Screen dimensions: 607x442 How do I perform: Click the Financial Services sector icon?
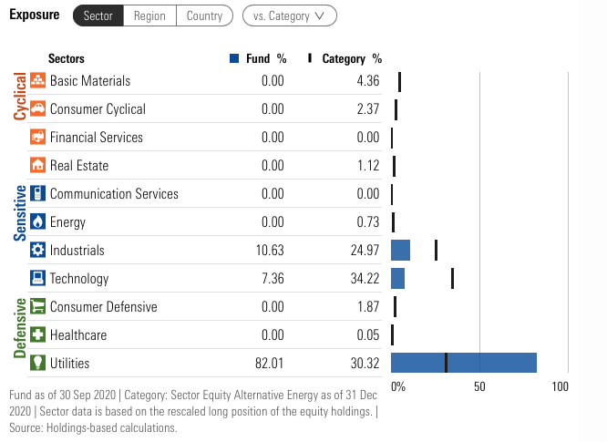click(x=38, y=138)
